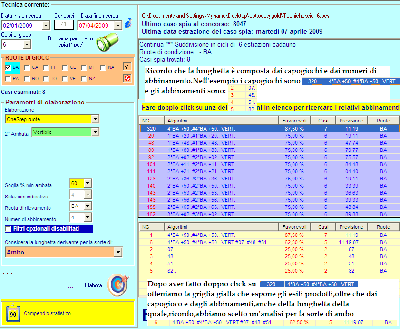Enable the NZ wheel checkbox
Image resolution: width=400 pixels, height=329 pixels.
pos(84,79)
